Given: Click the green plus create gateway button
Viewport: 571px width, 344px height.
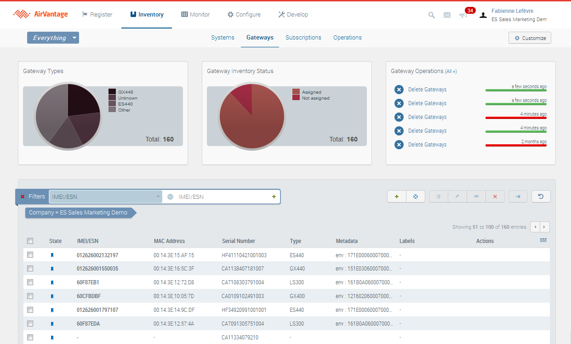Looking at the screenshot, I should pos(397,197).
